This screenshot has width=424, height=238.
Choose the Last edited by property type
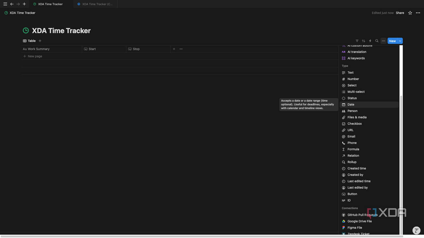pyautogui.click(x=369, y=188)
